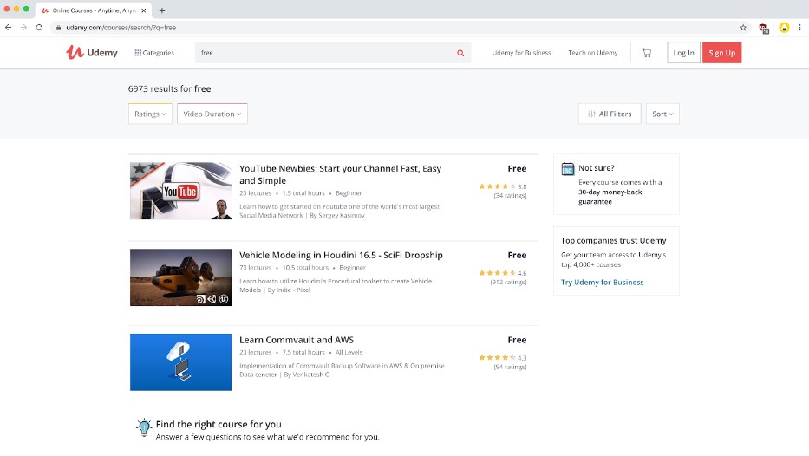This screenshot has height=456, width=809.
Task: Click the address bar lock icon
Action: (x=58, y=28)
